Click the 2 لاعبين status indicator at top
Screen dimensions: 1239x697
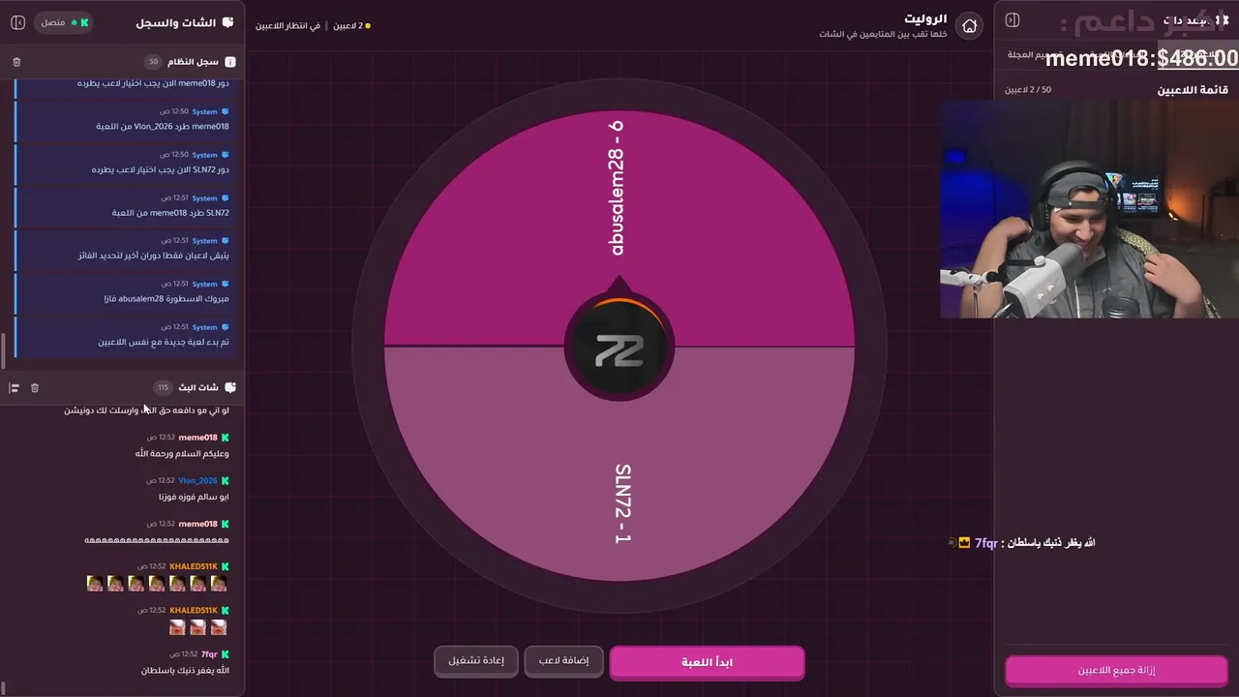[x=351, y=26]
